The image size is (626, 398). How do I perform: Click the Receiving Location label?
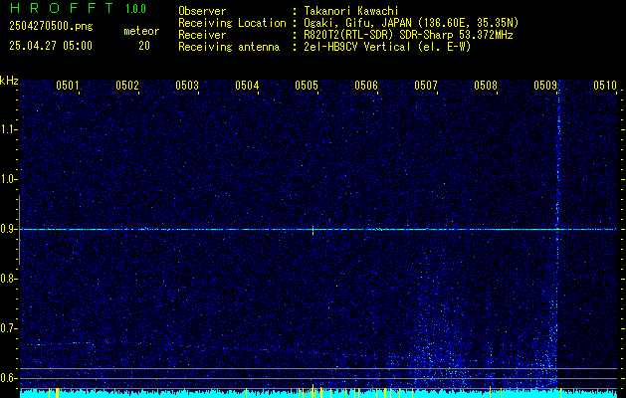click(x=232, y=23)
